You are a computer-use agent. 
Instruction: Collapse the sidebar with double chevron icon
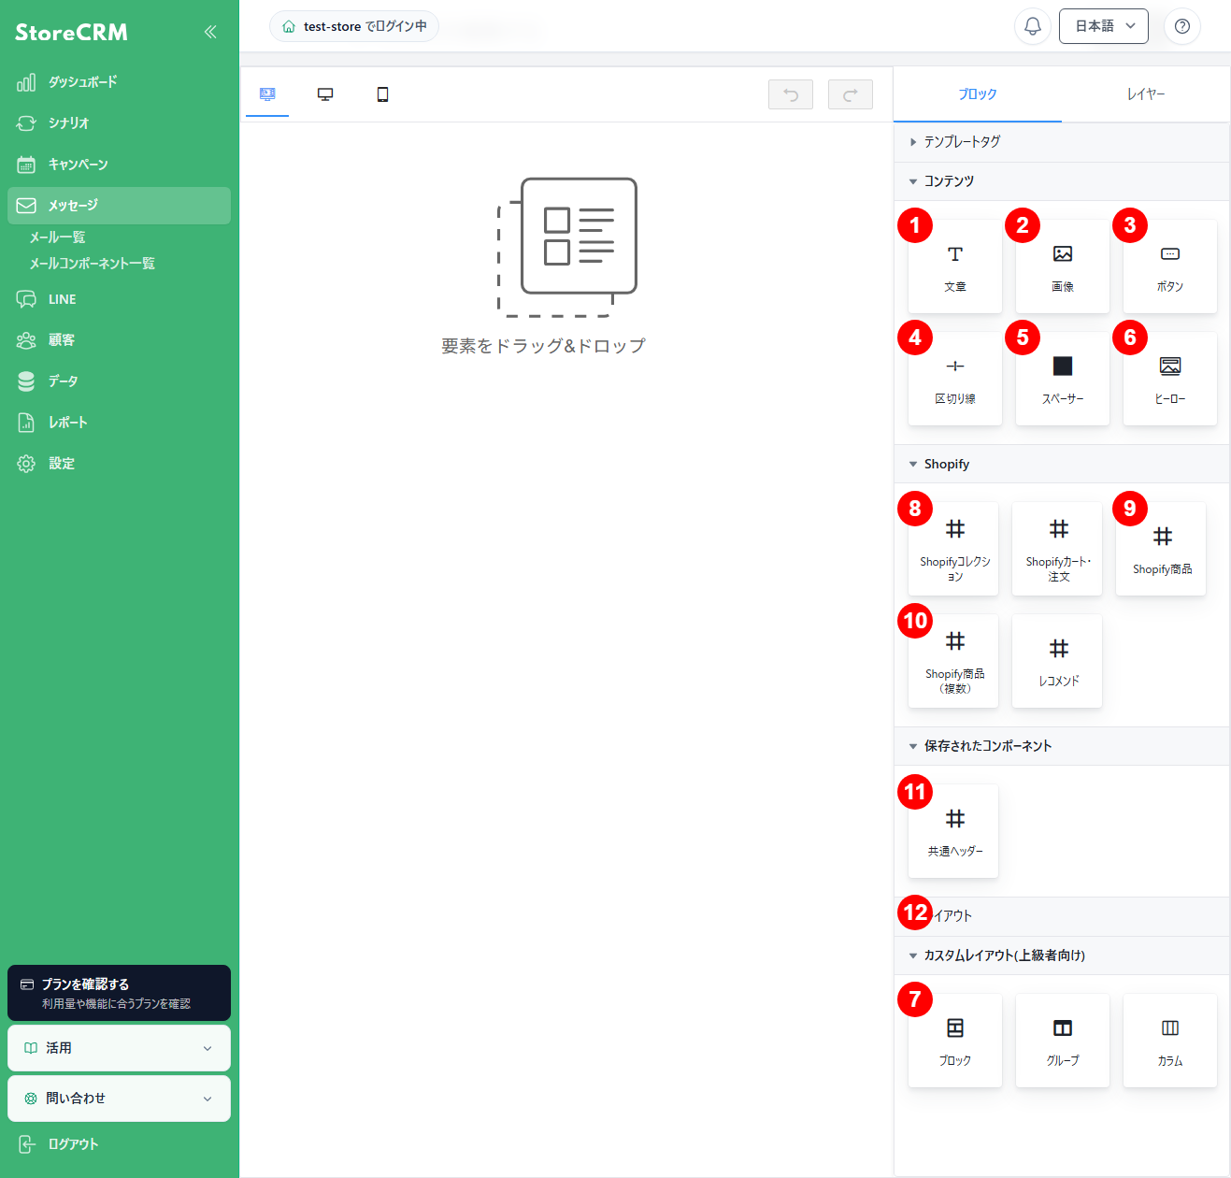(210, 32)
